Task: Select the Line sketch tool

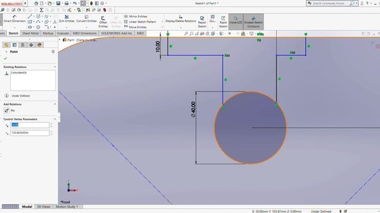Action: [x=30, y=17]
